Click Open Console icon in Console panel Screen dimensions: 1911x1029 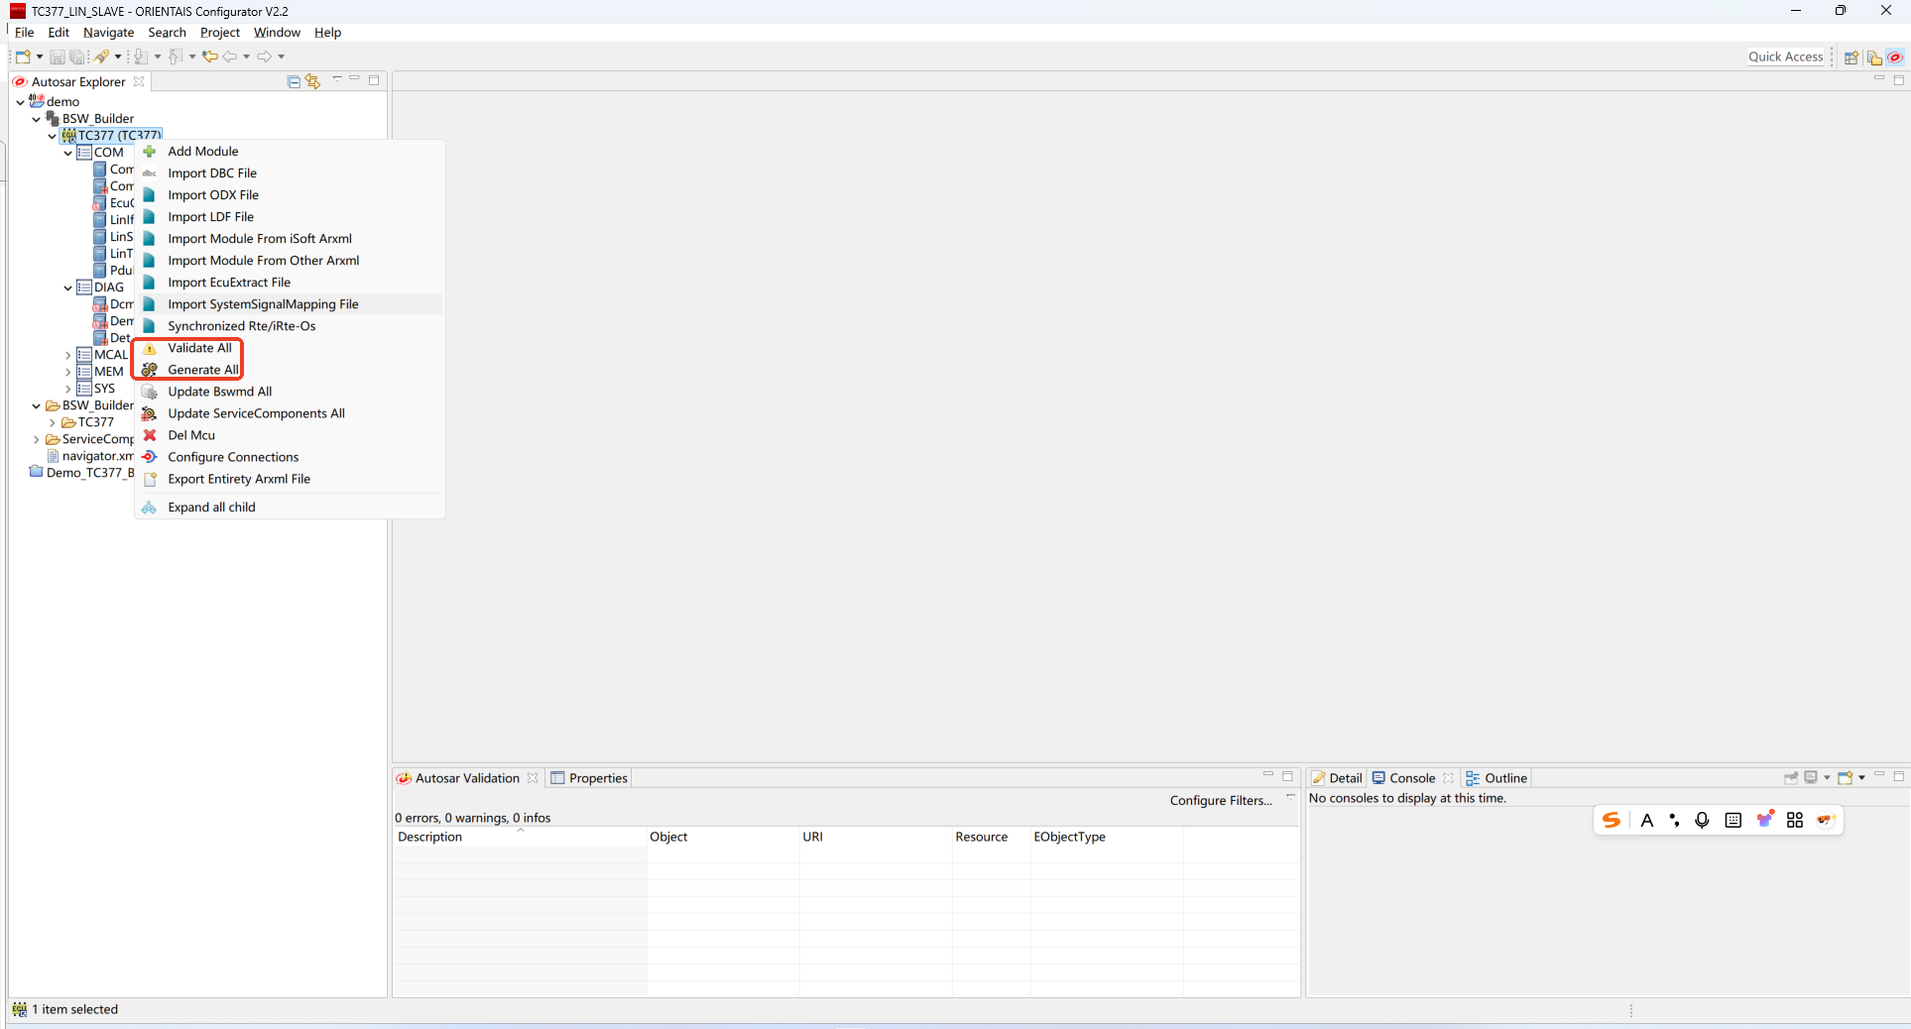click(1845, 778)
